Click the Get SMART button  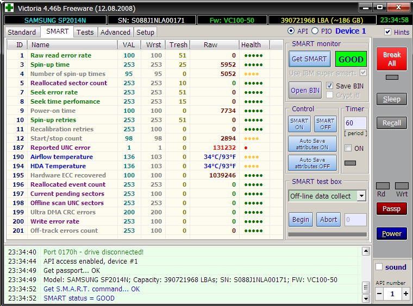(x=310, y=59)
